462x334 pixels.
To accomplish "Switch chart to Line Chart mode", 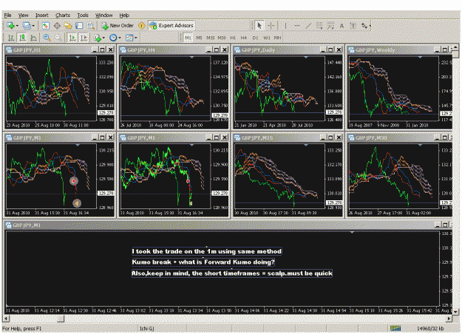I will point(33,38).
